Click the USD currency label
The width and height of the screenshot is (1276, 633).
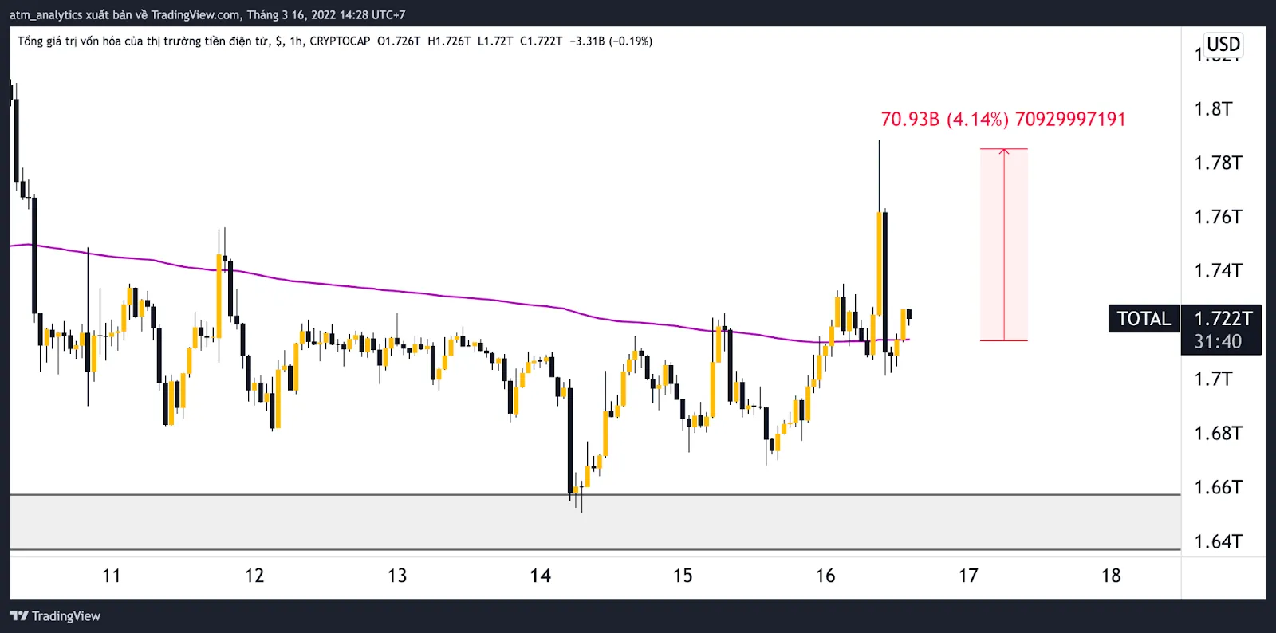[1223, 45]
